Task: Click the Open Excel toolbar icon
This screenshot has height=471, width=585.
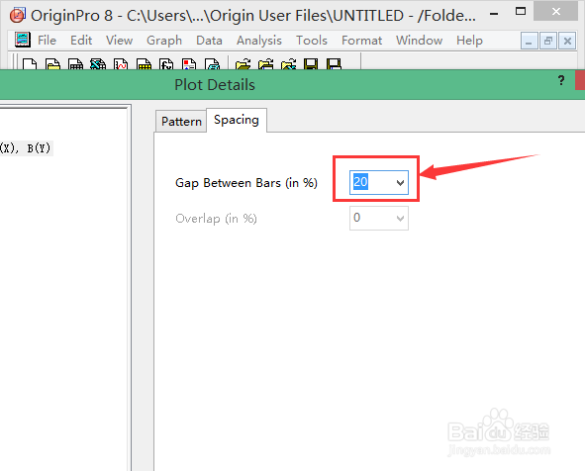Action: 288,64
